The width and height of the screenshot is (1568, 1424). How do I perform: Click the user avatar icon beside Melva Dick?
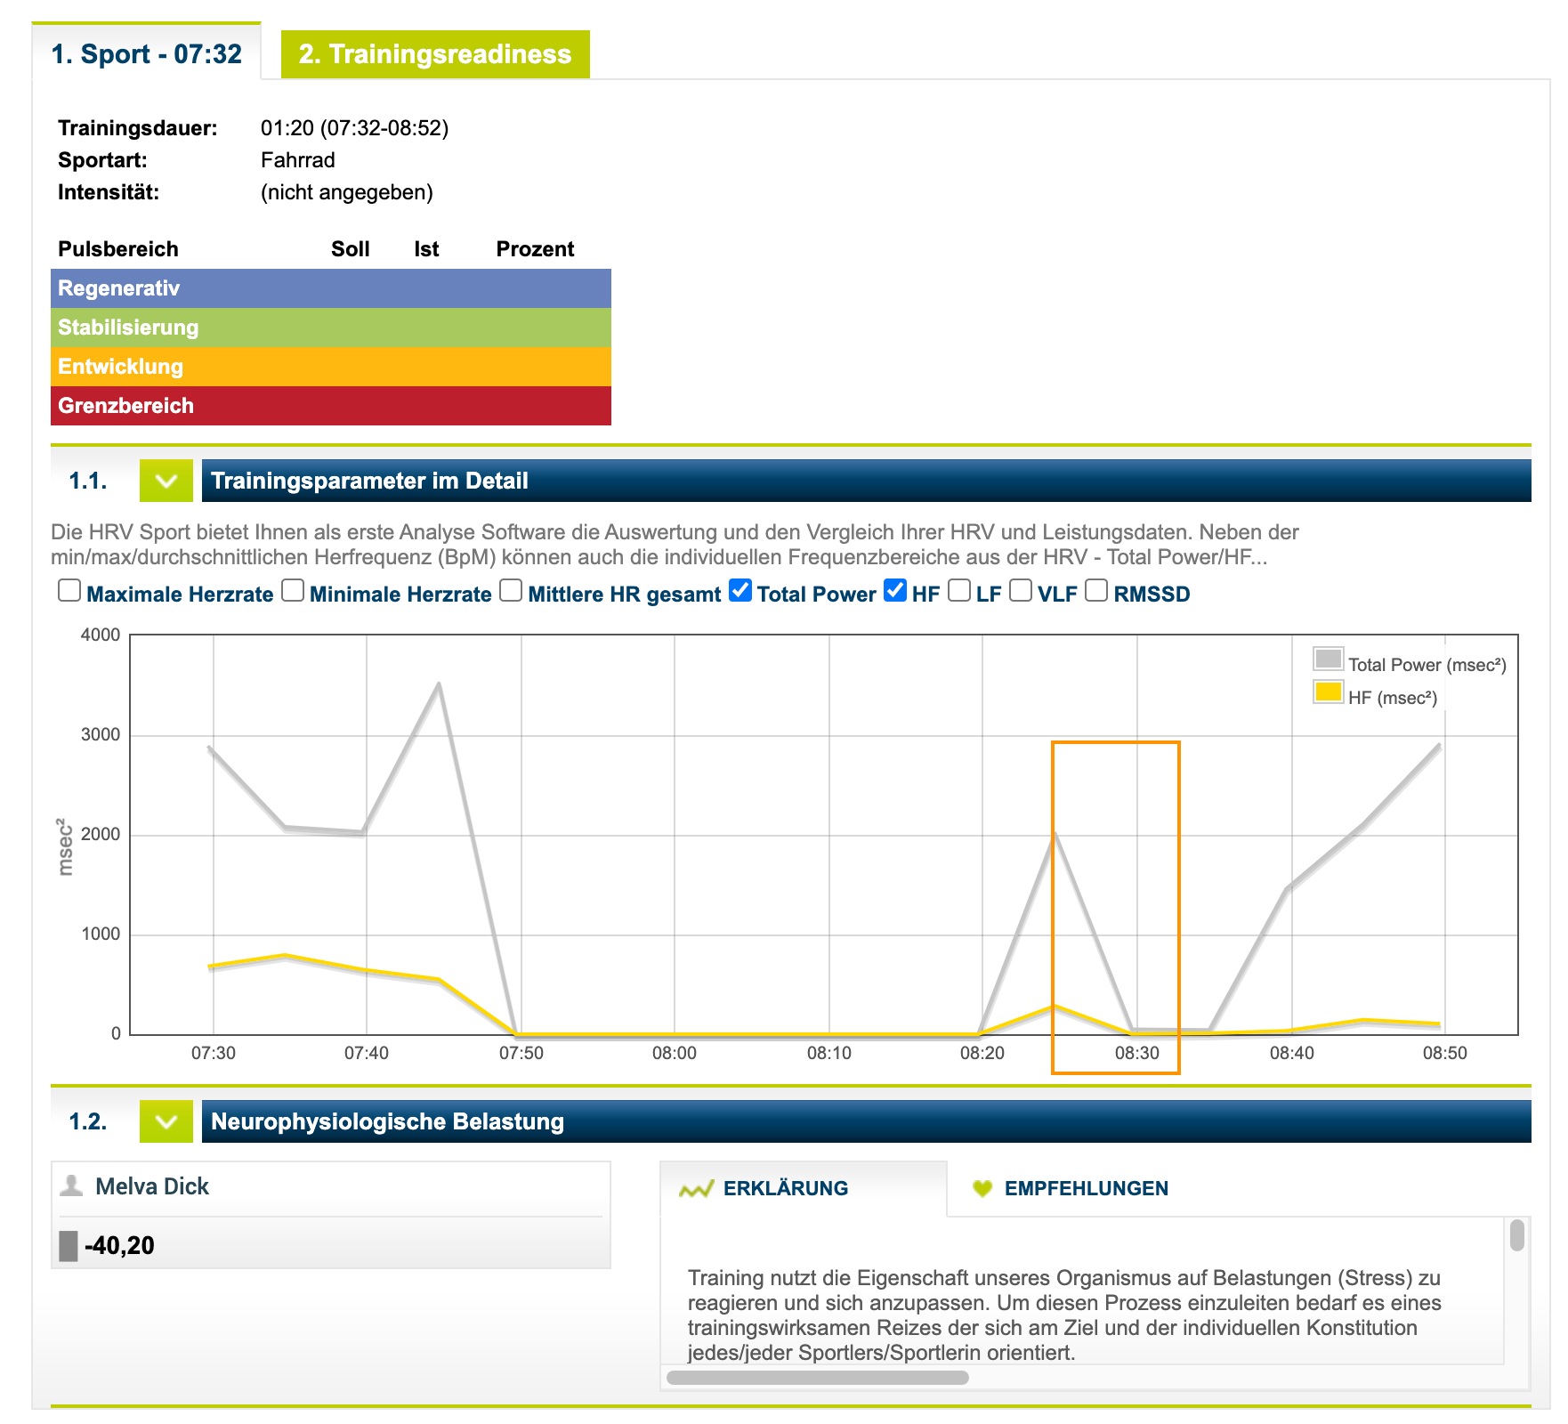click(x=71, y=1185)
